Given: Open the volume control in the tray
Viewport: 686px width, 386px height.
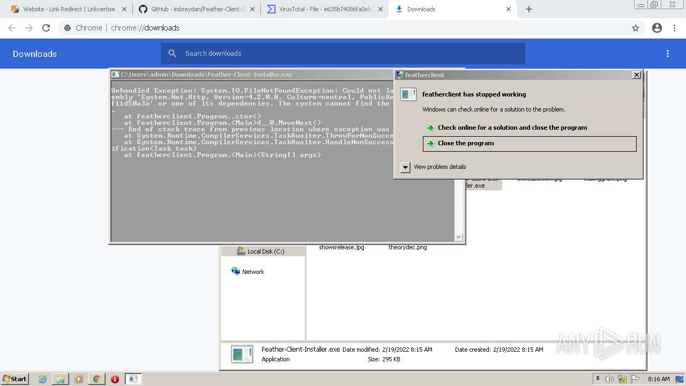Looking at the screenshot, I should click(x=609, y=379).
